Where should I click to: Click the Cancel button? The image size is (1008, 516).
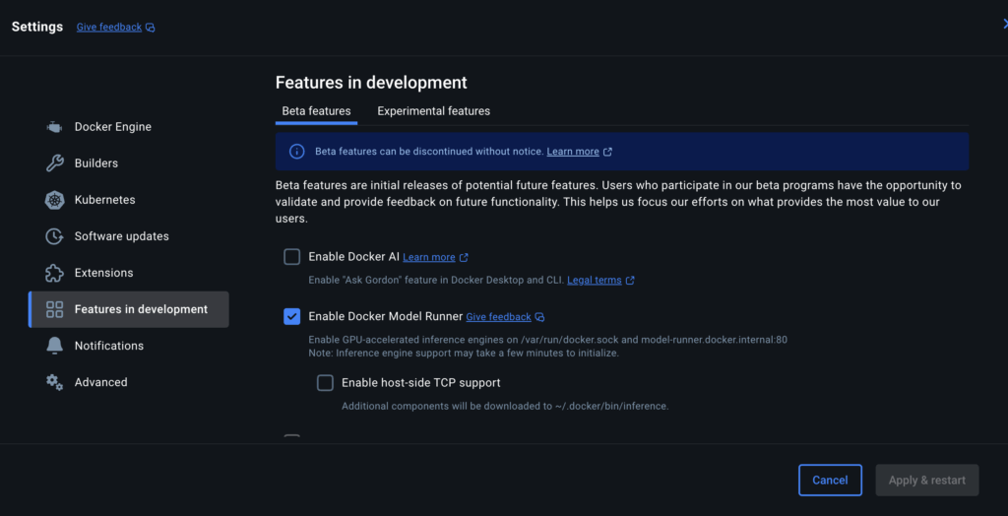click(830, 480)
